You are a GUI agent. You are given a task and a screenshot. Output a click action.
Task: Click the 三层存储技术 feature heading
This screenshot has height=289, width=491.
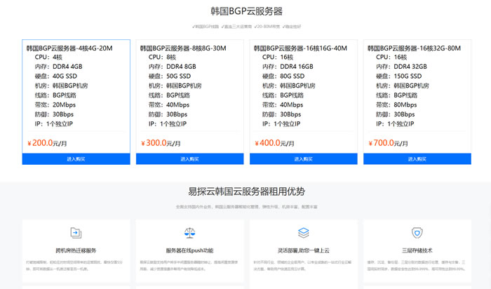(417, 250)
